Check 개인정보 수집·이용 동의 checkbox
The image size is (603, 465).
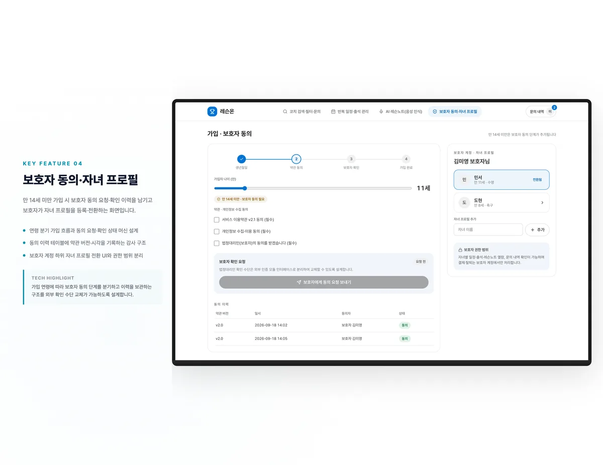(x=217, y=231)
